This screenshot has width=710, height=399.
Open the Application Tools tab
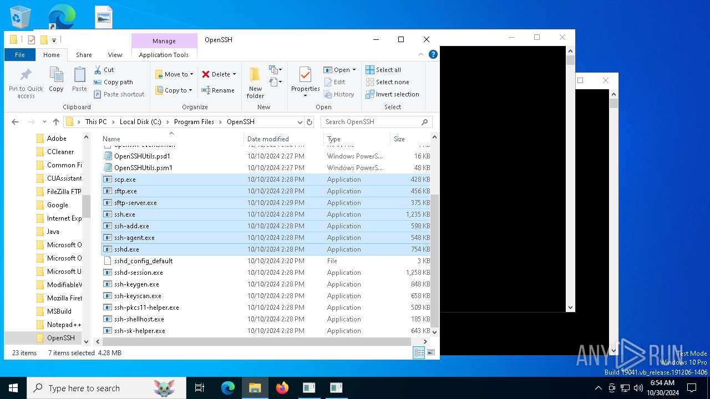[164, 55]
